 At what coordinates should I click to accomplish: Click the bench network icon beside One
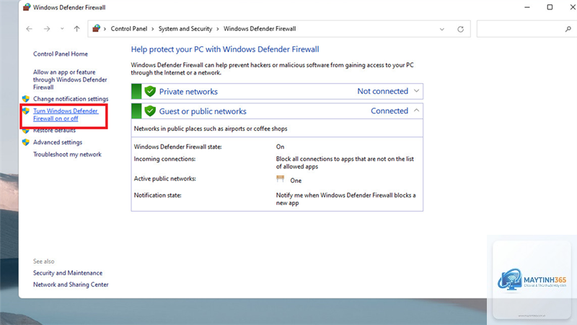pyautogui.click(x=281, y=178)
